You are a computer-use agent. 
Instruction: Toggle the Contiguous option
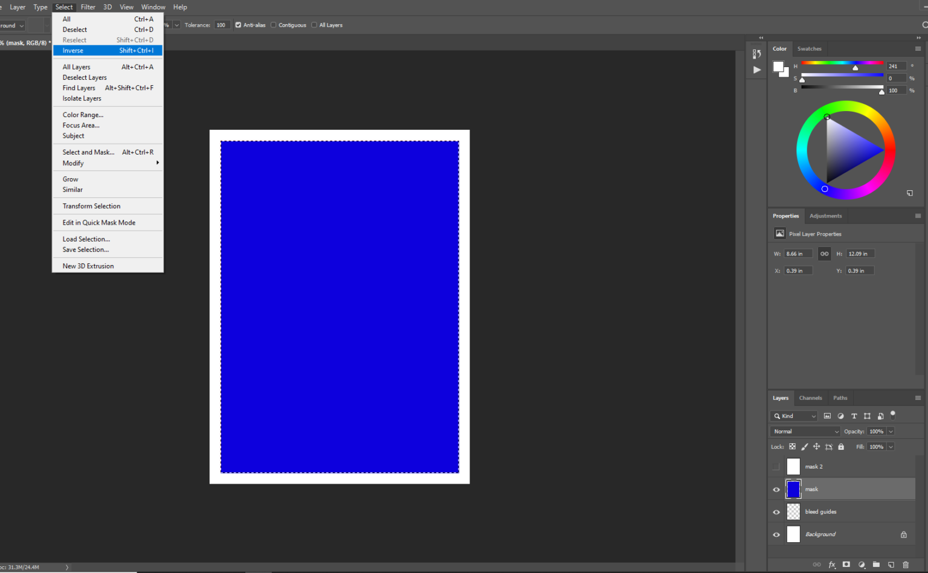click(x=274, y=25)
